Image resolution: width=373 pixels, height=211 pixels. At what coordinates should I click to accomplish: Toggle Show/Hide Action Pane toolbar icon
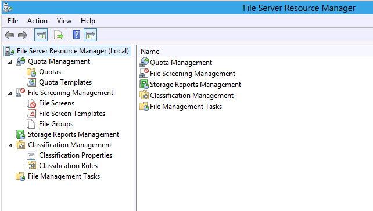(91, 35)
